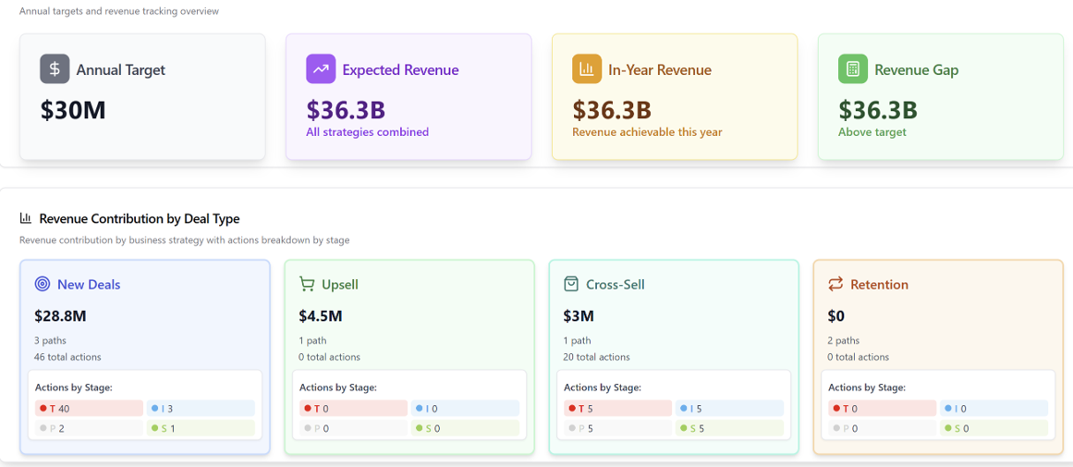Select the P 2 stage chip in New Deals
Image resolution: width=1073 pixels, height=467 pixels.
pos(89,429)
